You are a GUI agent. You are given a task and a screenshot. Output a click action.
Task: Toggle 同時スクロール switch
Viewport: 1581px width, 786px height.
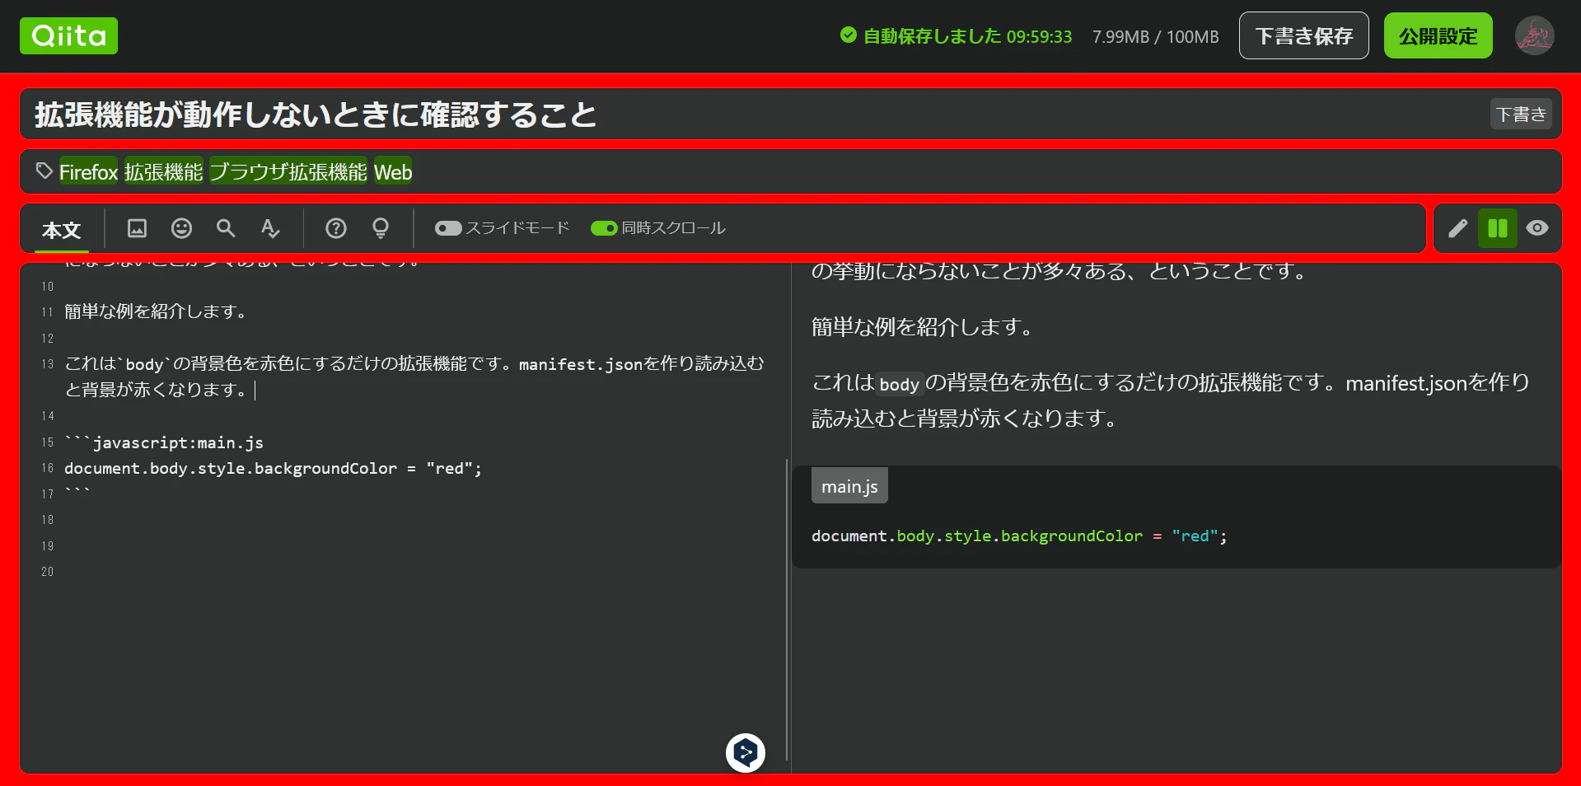(604, 228)
